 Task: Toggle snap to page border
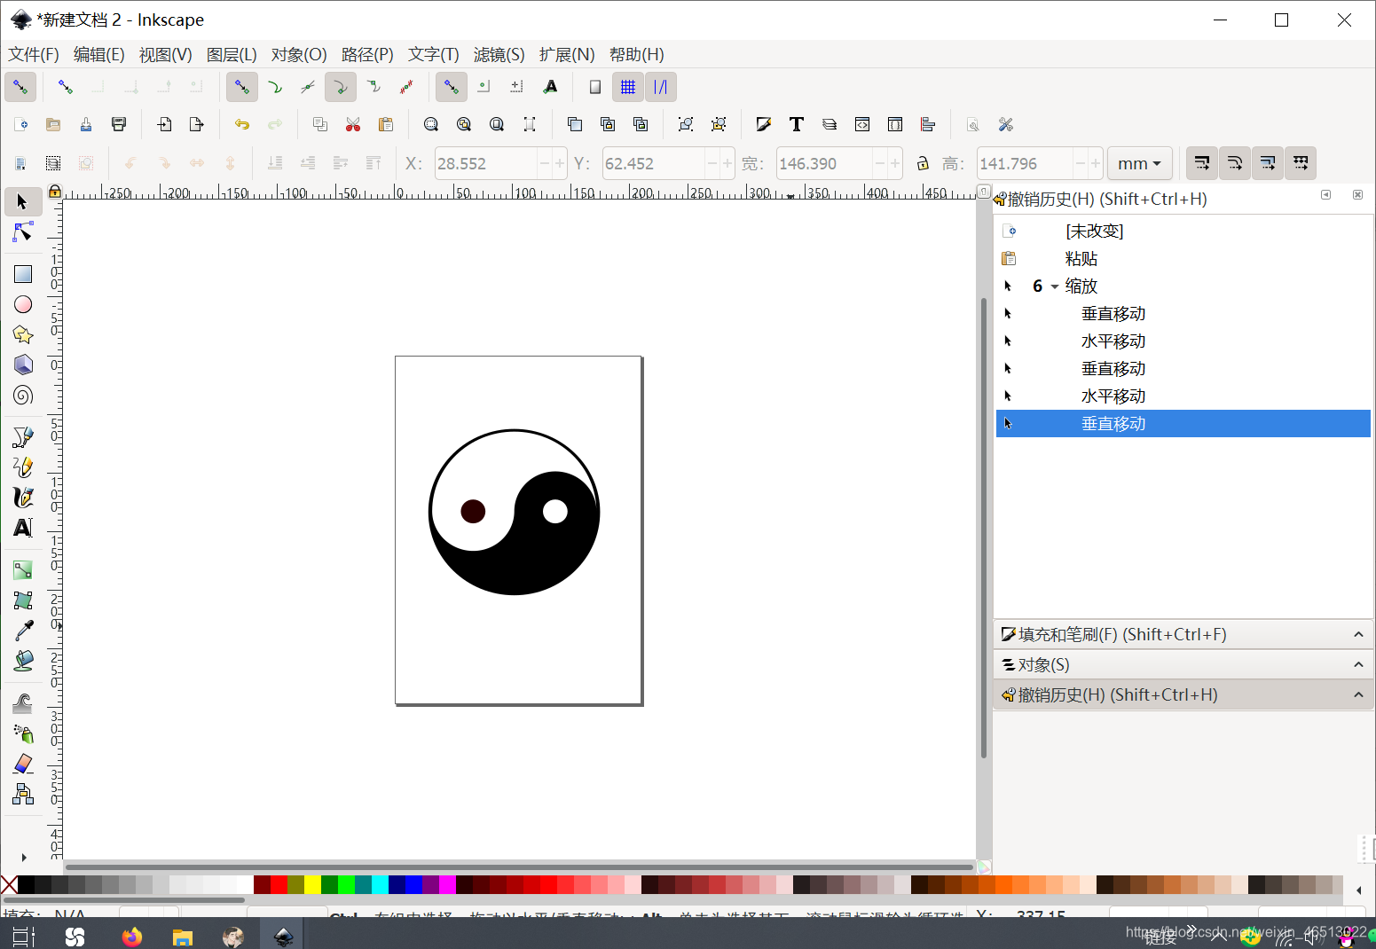(x=595, y=87)
